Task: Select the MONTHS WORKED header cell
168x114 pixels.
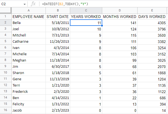Action: click(120, 17)
